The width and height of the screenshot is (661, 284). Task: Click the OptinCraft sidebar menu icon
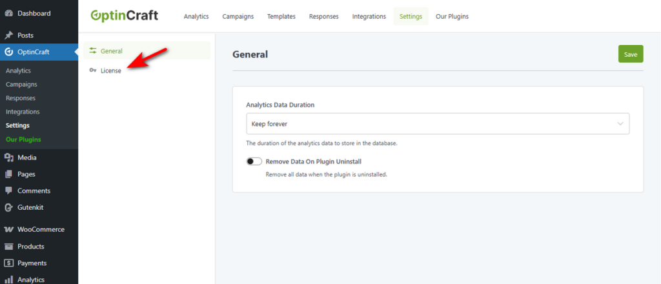[x=9, y=52]
